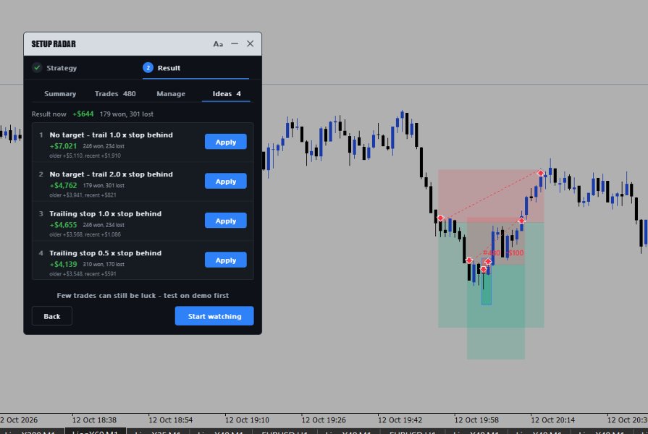
Task: Click the green checkmark beside Strategy
Action: (37, 67)
